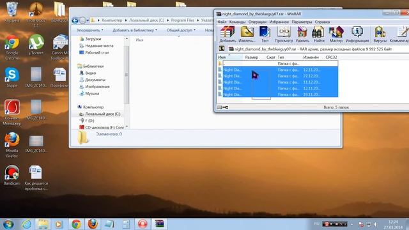Select the µTorrent desktop icon
Image resolution: width=409 pixels, height=230 pixels.
point(36,45)
